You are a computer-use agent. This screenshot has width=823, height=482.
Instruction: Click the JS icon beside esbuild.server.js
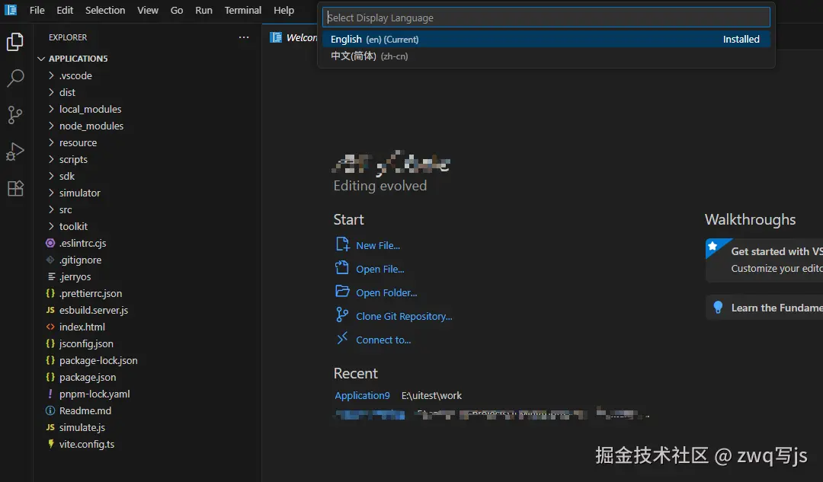[50, 310]
